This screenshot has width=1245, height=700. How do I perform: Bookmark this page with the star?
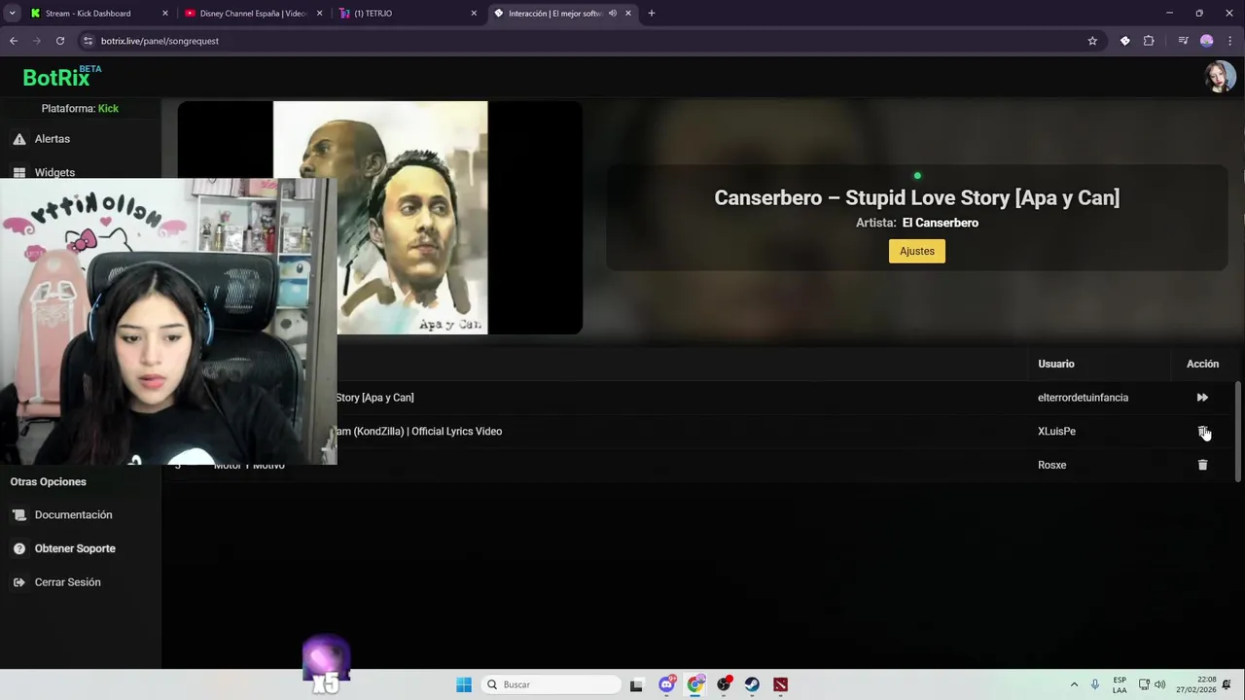[1092, 41]
